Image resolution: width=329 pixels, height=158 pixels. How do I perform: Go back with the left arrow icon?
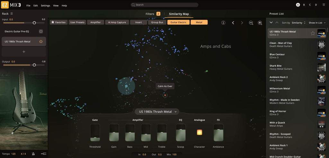click(233, 23)
